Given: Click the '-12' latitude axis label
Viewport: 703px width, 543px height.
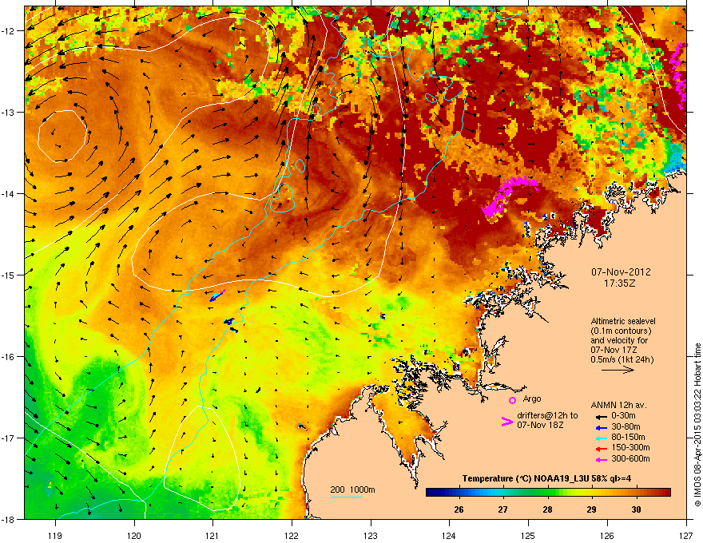Looking at the screenshot, I should [x=8, y=30].
